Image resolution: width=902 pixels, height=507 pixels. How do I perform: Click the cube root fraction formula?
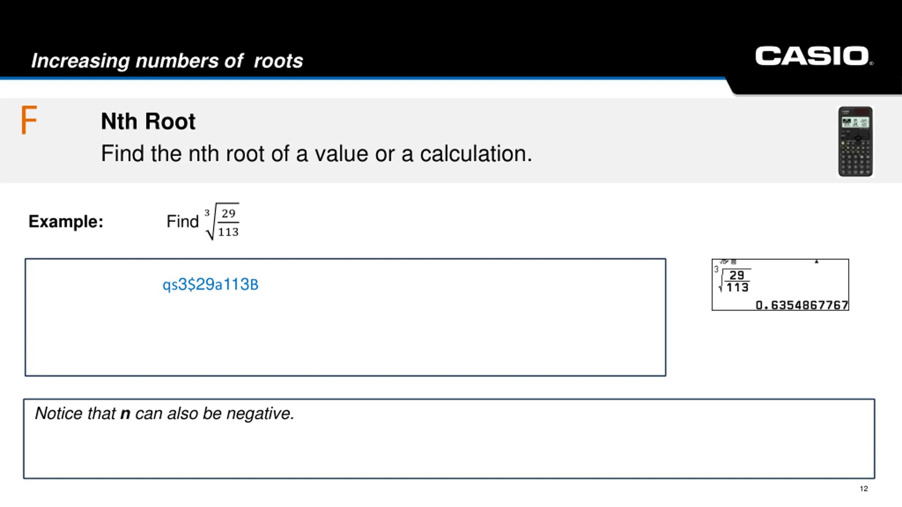point(222,221)
